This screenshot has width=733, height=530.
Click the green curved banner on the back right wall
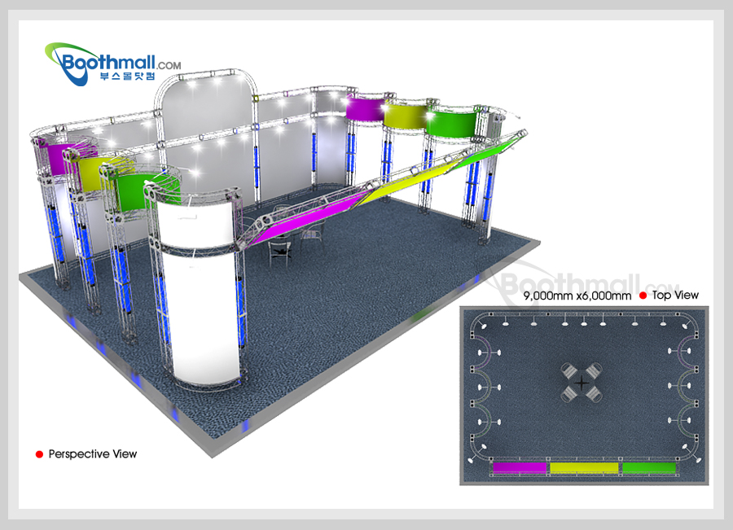pos(452,123)
